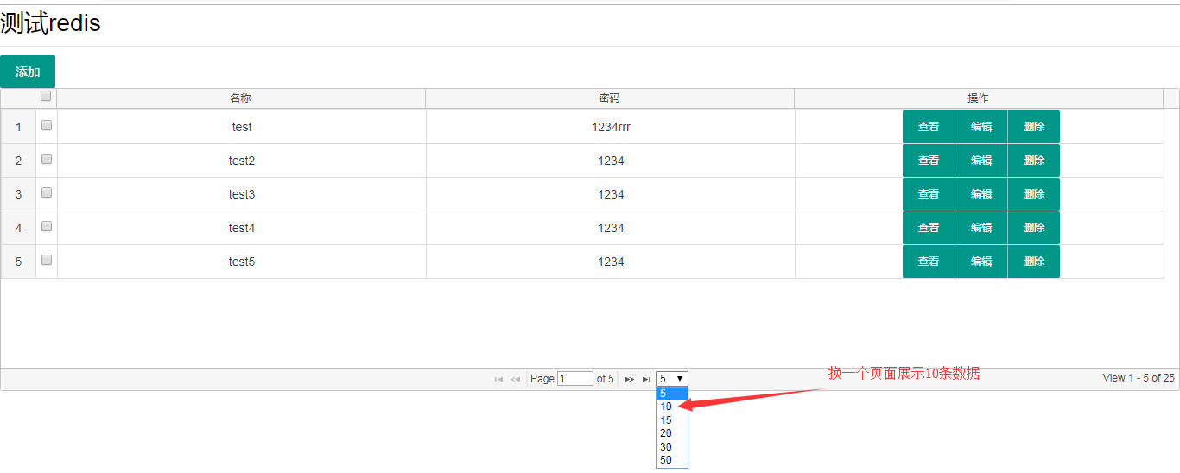Click 查看 for row test2
1180x473 pixels.
(x=929, y=161)
